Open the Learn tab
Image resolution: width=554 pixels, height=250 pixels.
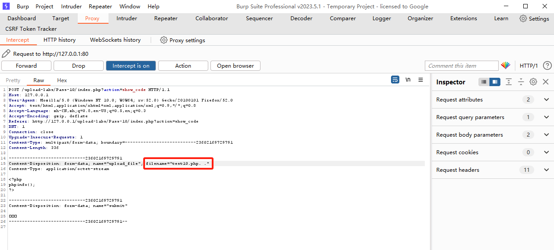coord(501,18)
